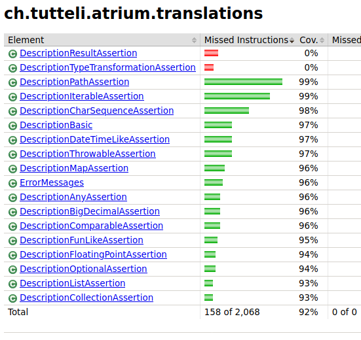Open DescriptionThrowableAssertion link

tap(88, 154)
